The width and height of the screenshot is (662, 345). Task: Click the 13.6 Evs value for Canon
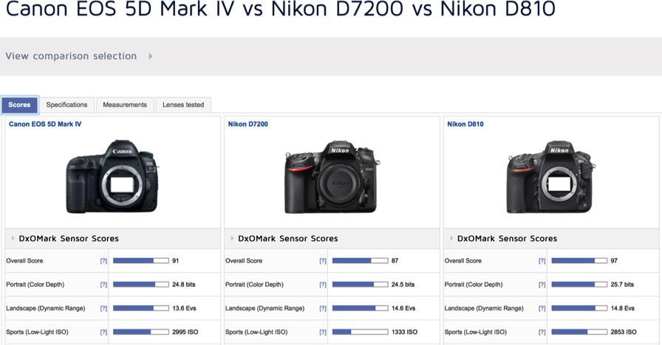tap(184, 308)
